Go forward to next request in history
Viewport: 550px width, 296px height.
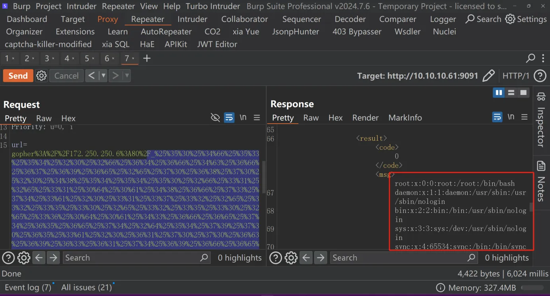116,75
